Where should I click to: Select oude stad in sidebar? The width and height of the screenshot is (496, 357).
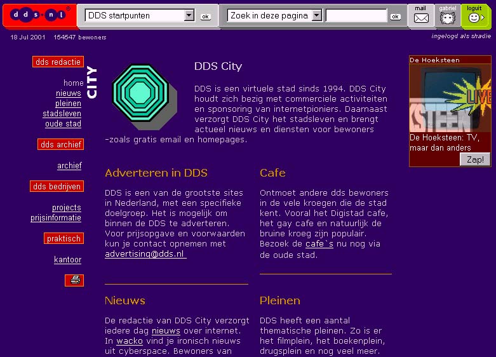point(63,124)
